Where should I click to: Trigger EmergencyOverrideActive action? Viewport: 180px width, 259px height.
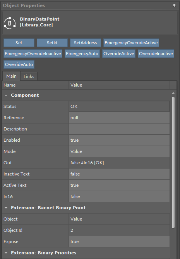point(131,43)
